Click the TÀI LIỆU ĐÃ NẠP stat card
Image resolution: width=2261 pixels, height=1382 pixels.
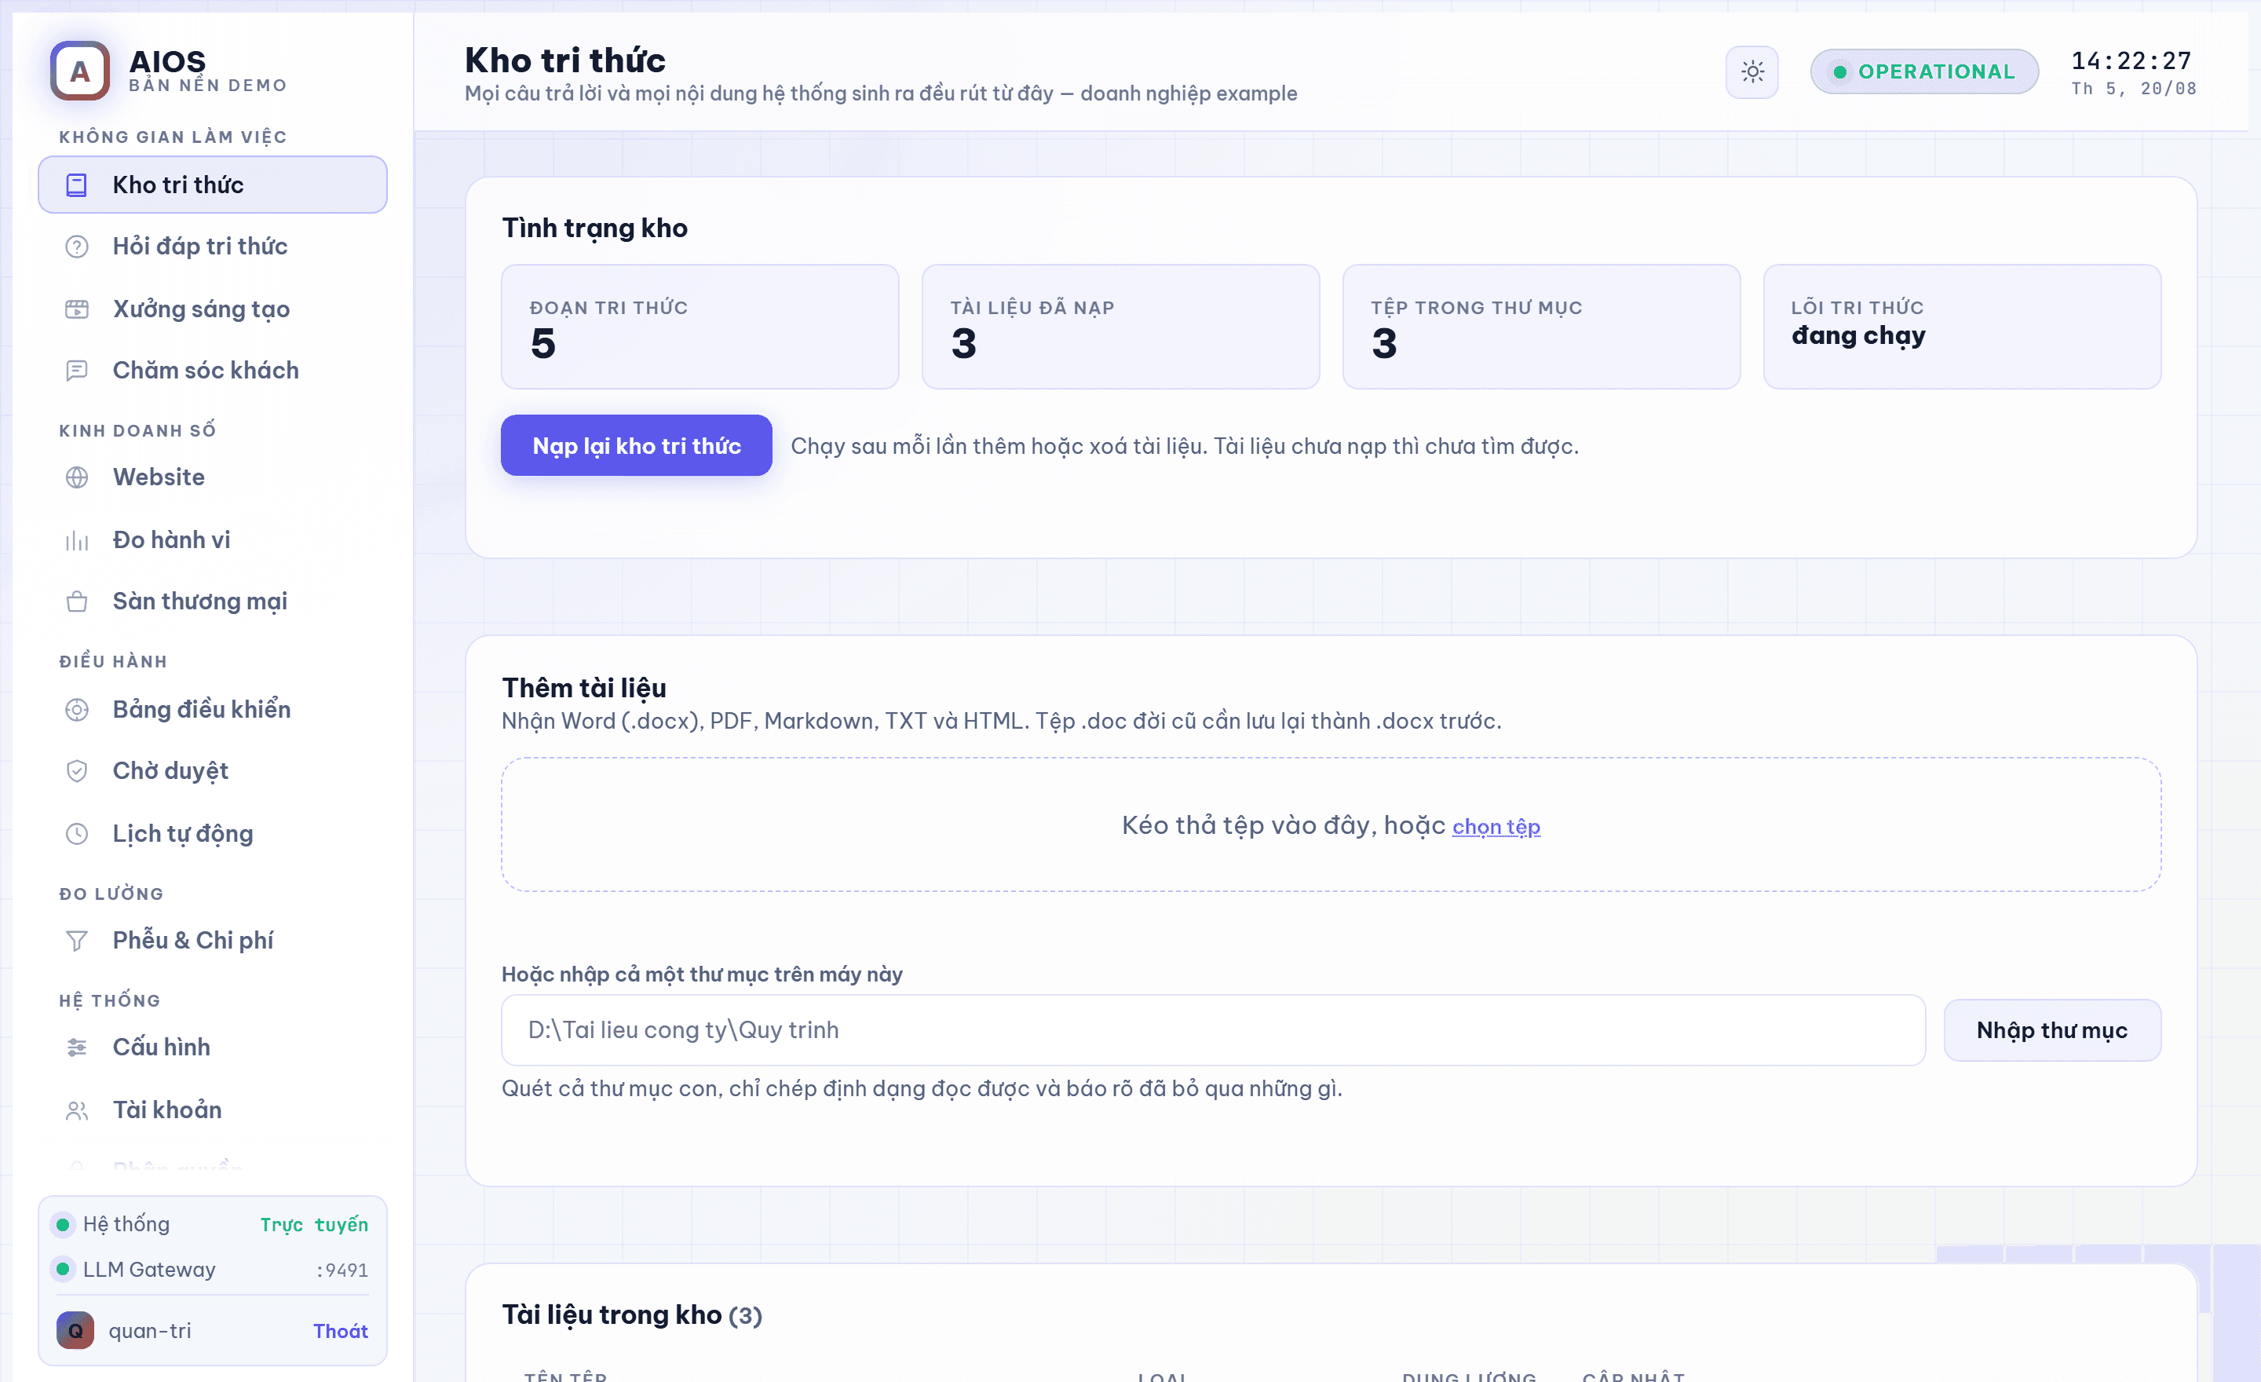(x=1120, y=327)
